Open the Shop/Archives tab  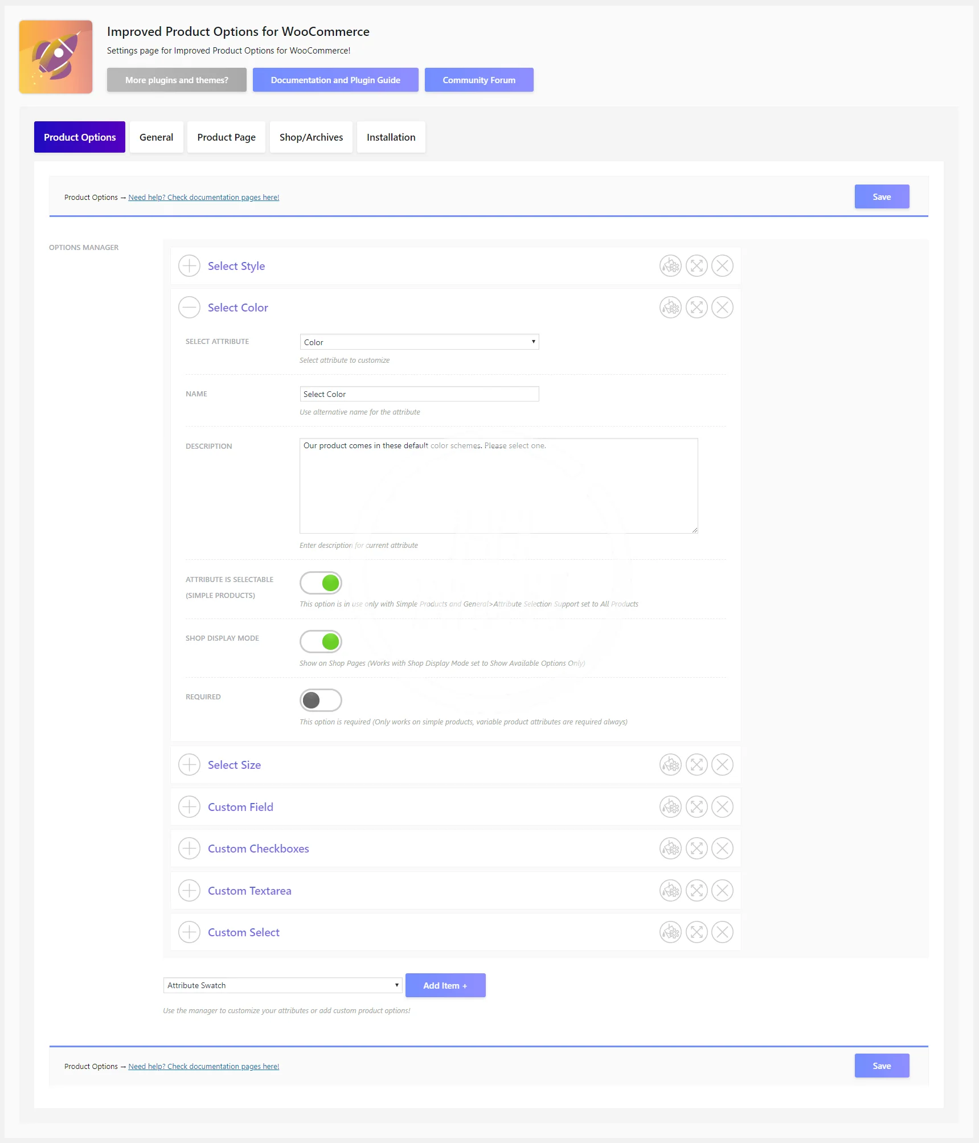tap(311, 137)
